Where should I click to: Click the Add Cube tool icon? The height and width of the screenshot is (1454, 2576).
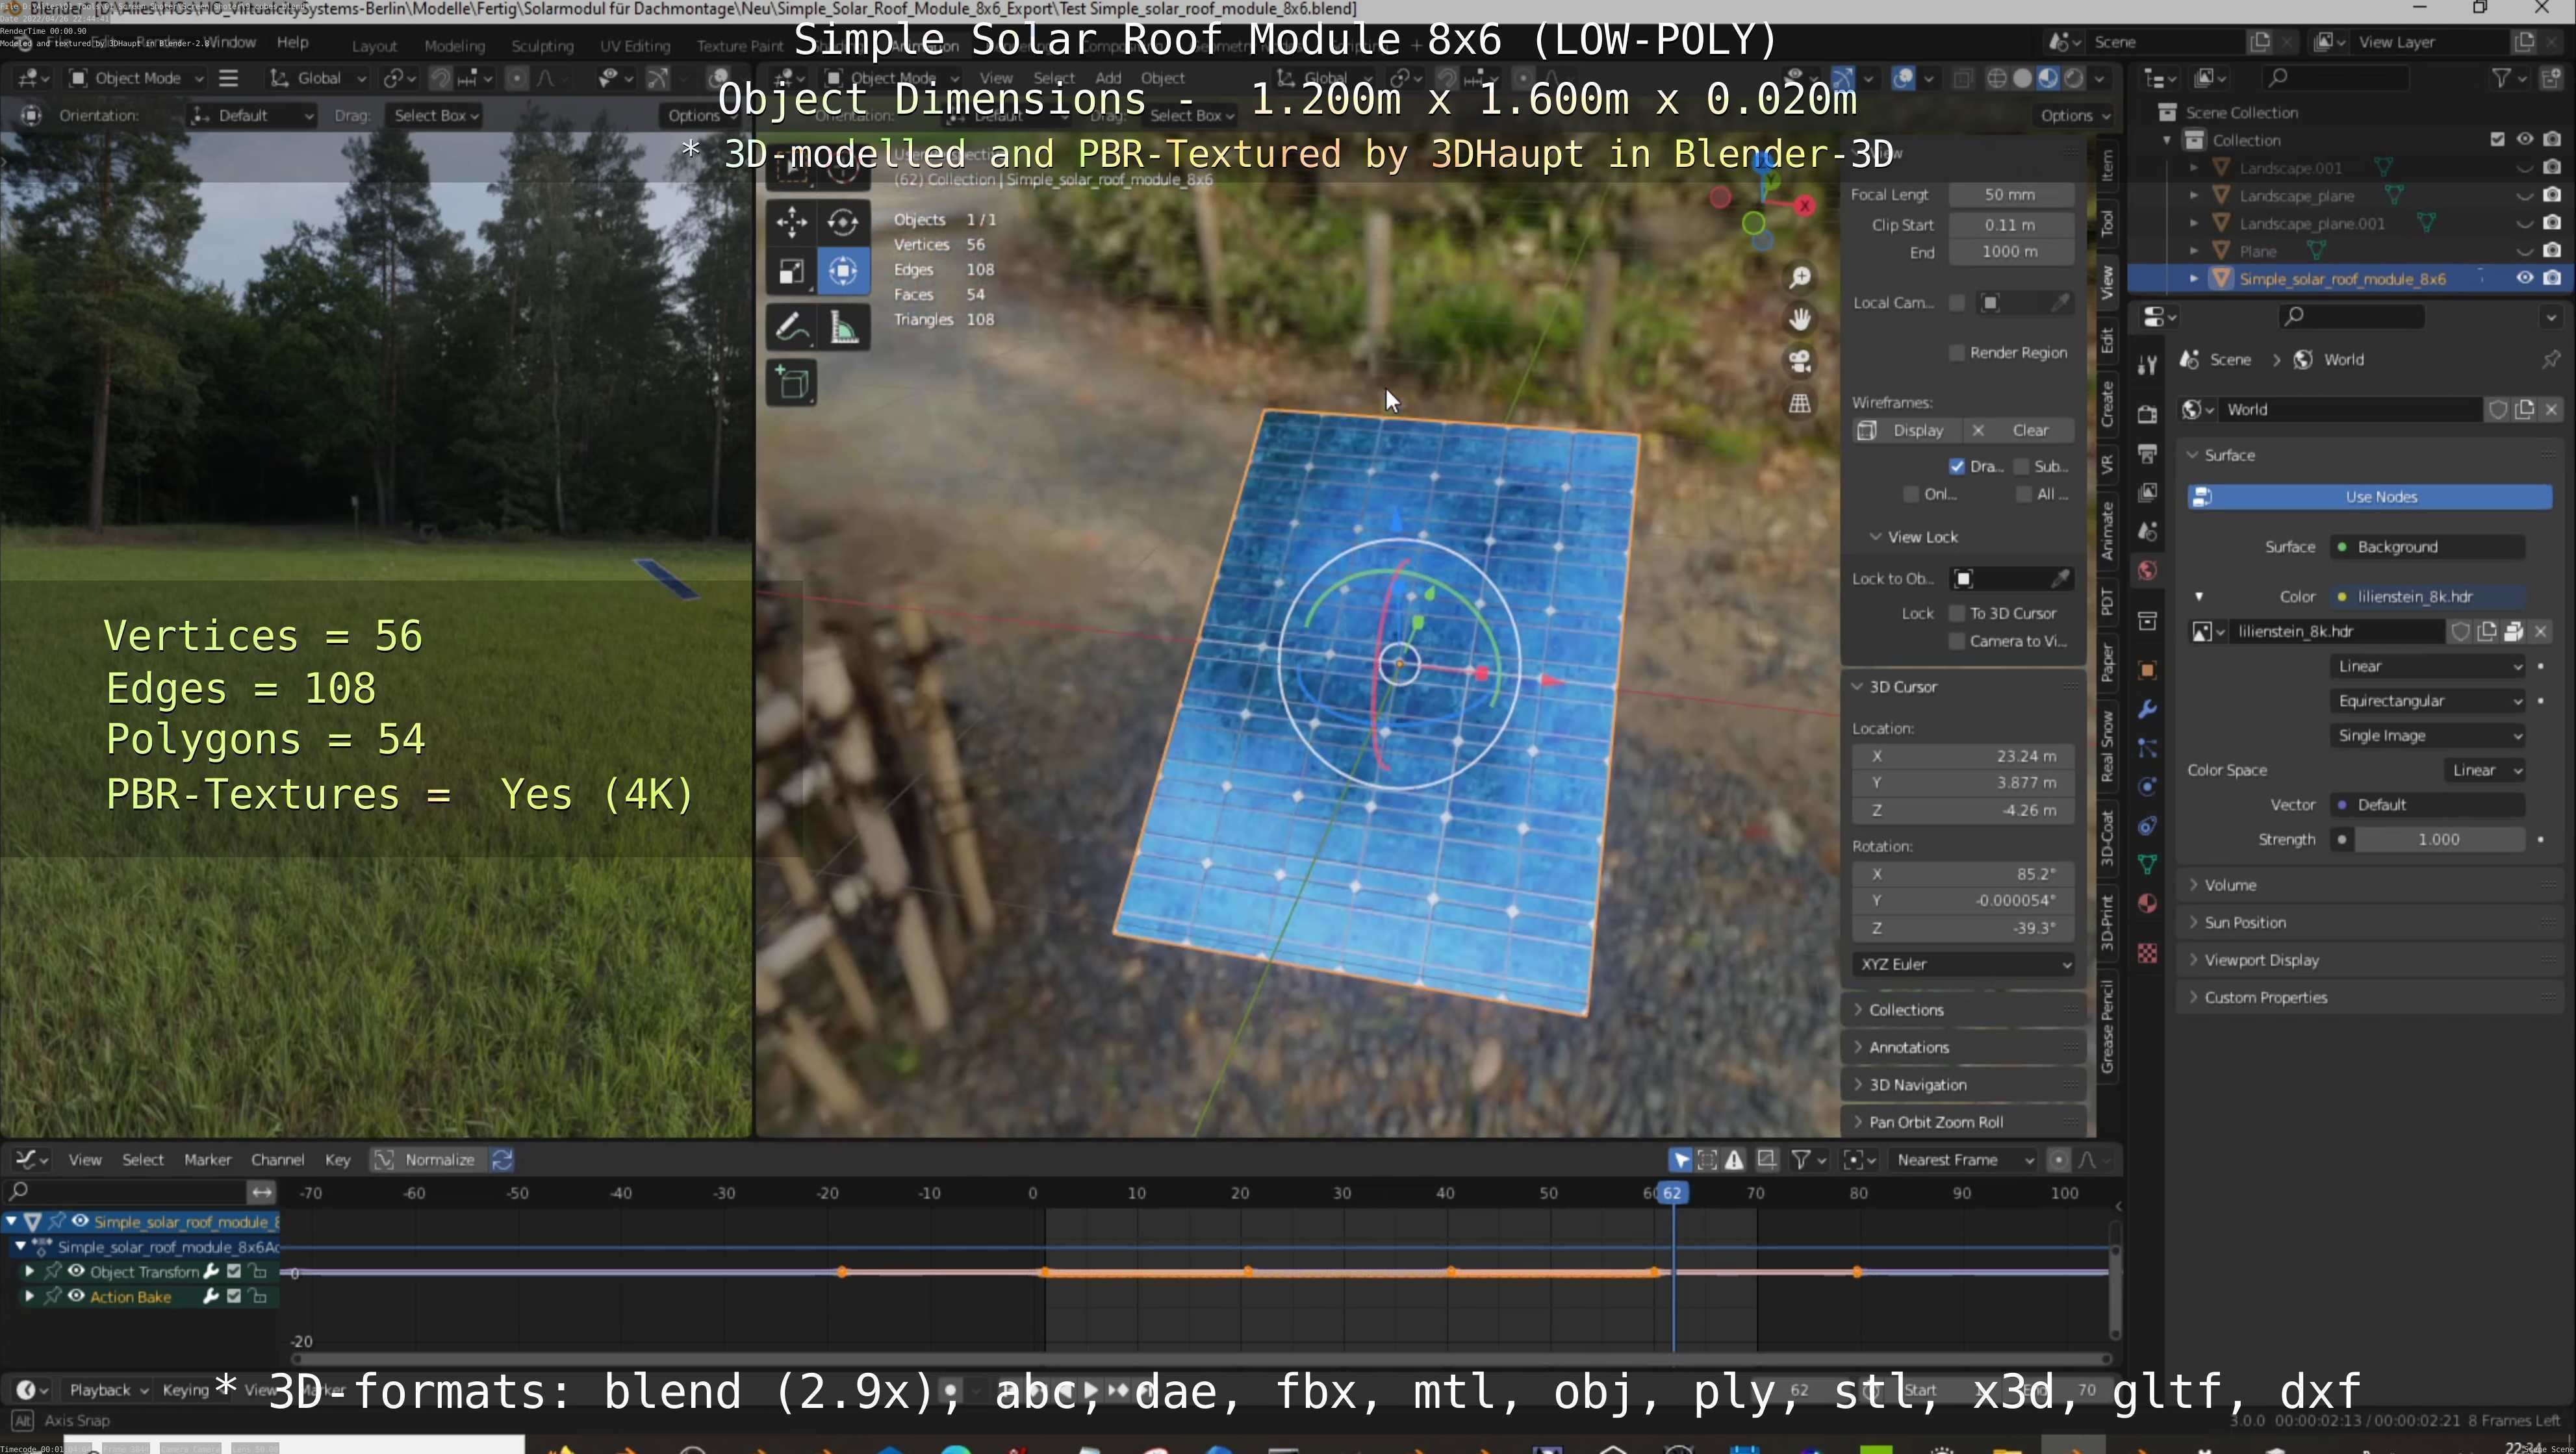791,382
